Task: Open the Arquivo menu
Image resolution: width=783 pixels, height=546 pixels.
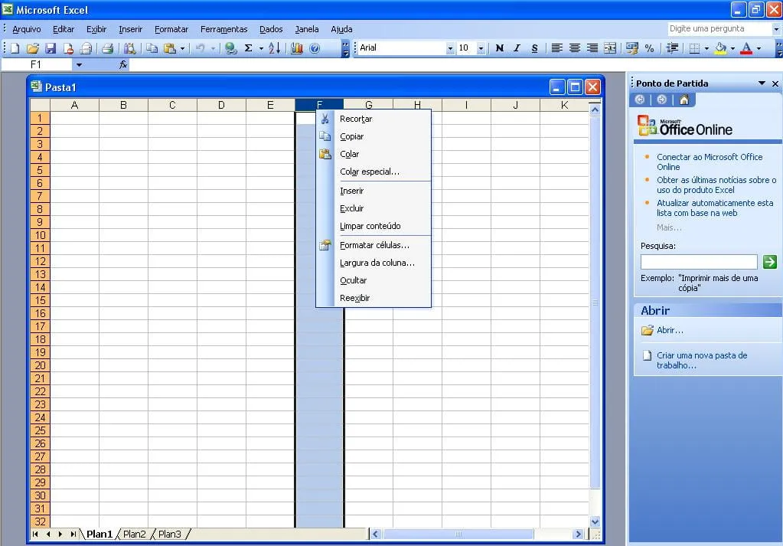Action: 27,29
